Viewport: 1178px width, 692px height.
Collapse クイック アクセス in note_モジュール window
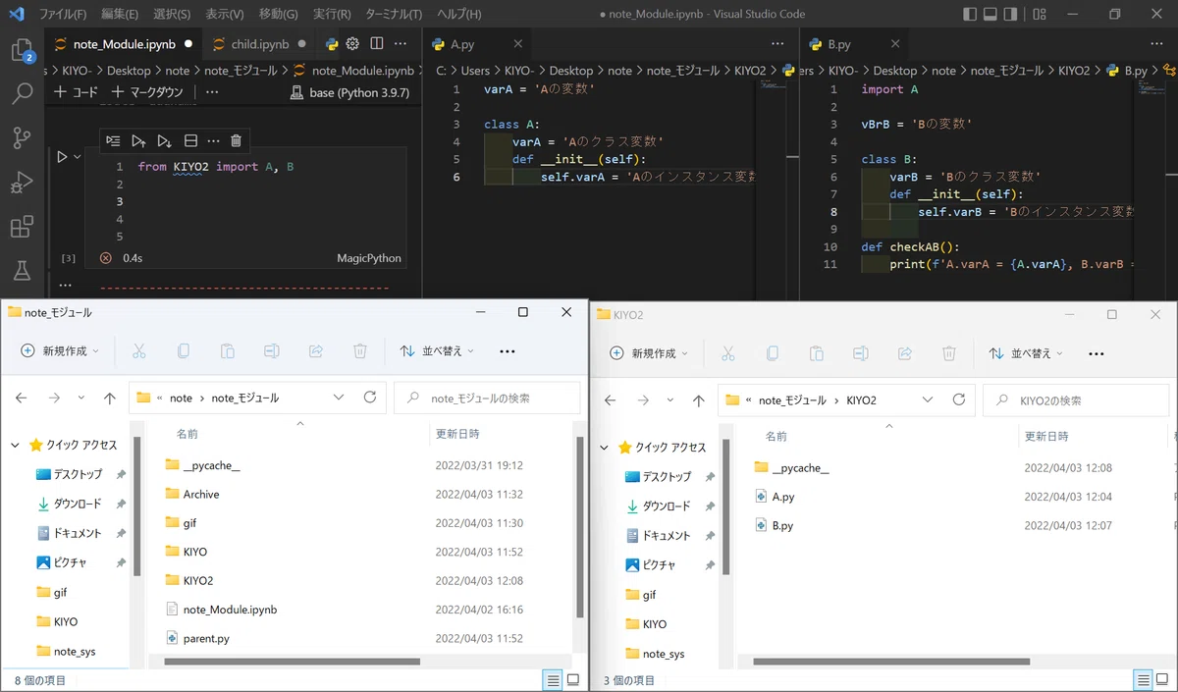point(15,445)
